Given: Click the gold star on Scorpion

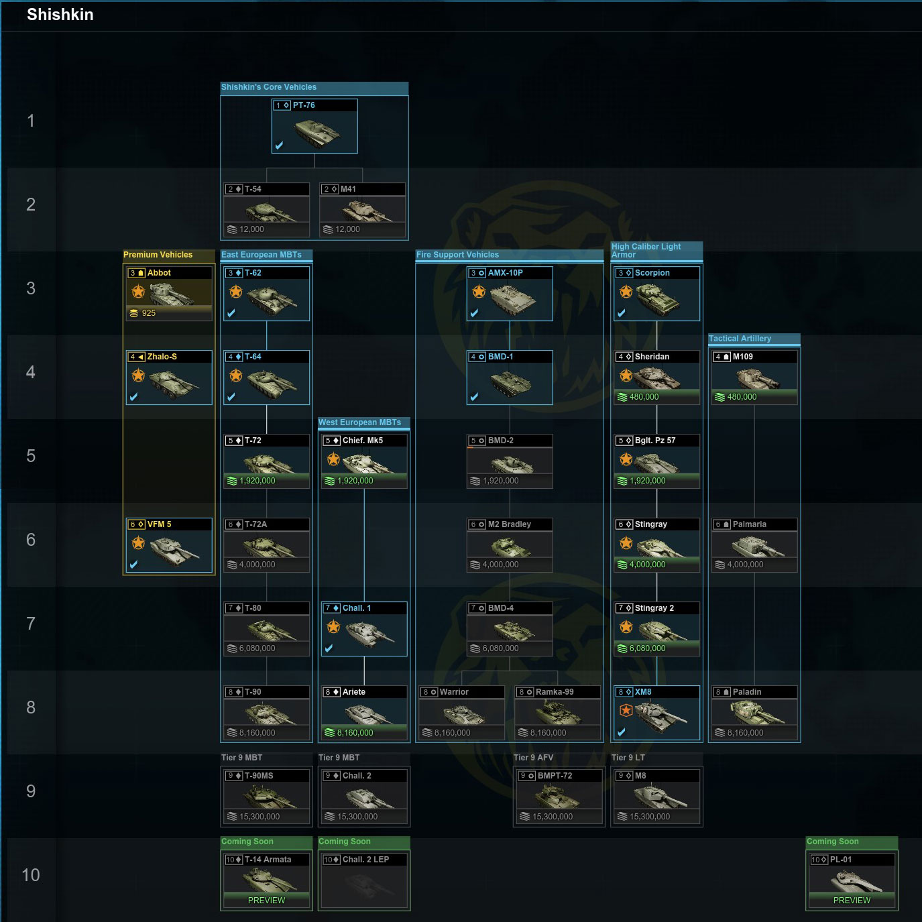Looking at the screenshot, I should click(626, 292).
